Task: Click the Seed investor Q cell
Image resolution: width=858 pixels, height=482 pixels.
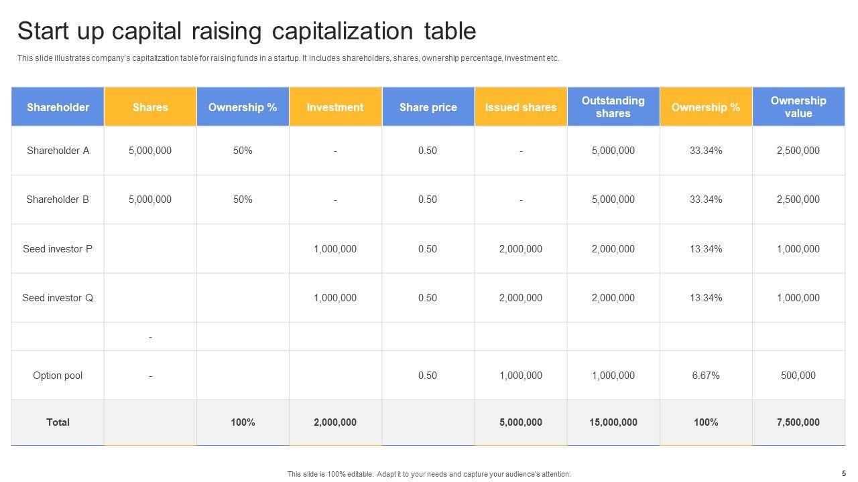Action: click(x=58, y=298)
